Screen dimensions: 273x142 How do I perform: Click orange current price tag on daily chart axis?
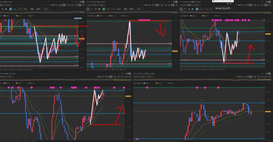pos(175,51)
